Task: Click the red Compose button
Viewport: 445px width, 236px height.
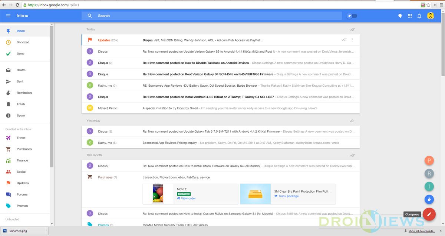Action: 429,214
